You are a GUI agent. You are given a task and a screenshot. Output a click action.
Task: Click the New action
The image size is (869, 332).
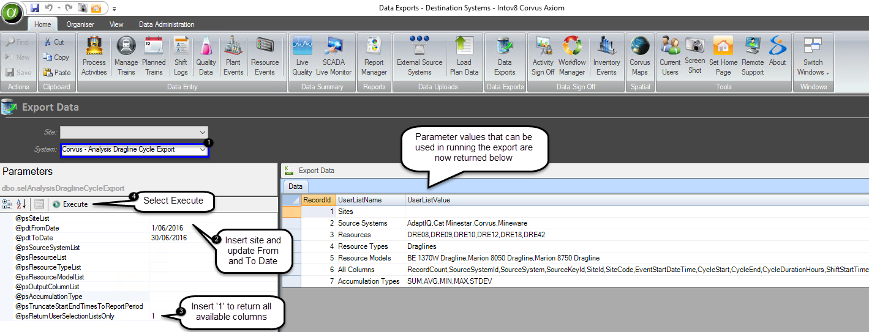pos(18,57)
